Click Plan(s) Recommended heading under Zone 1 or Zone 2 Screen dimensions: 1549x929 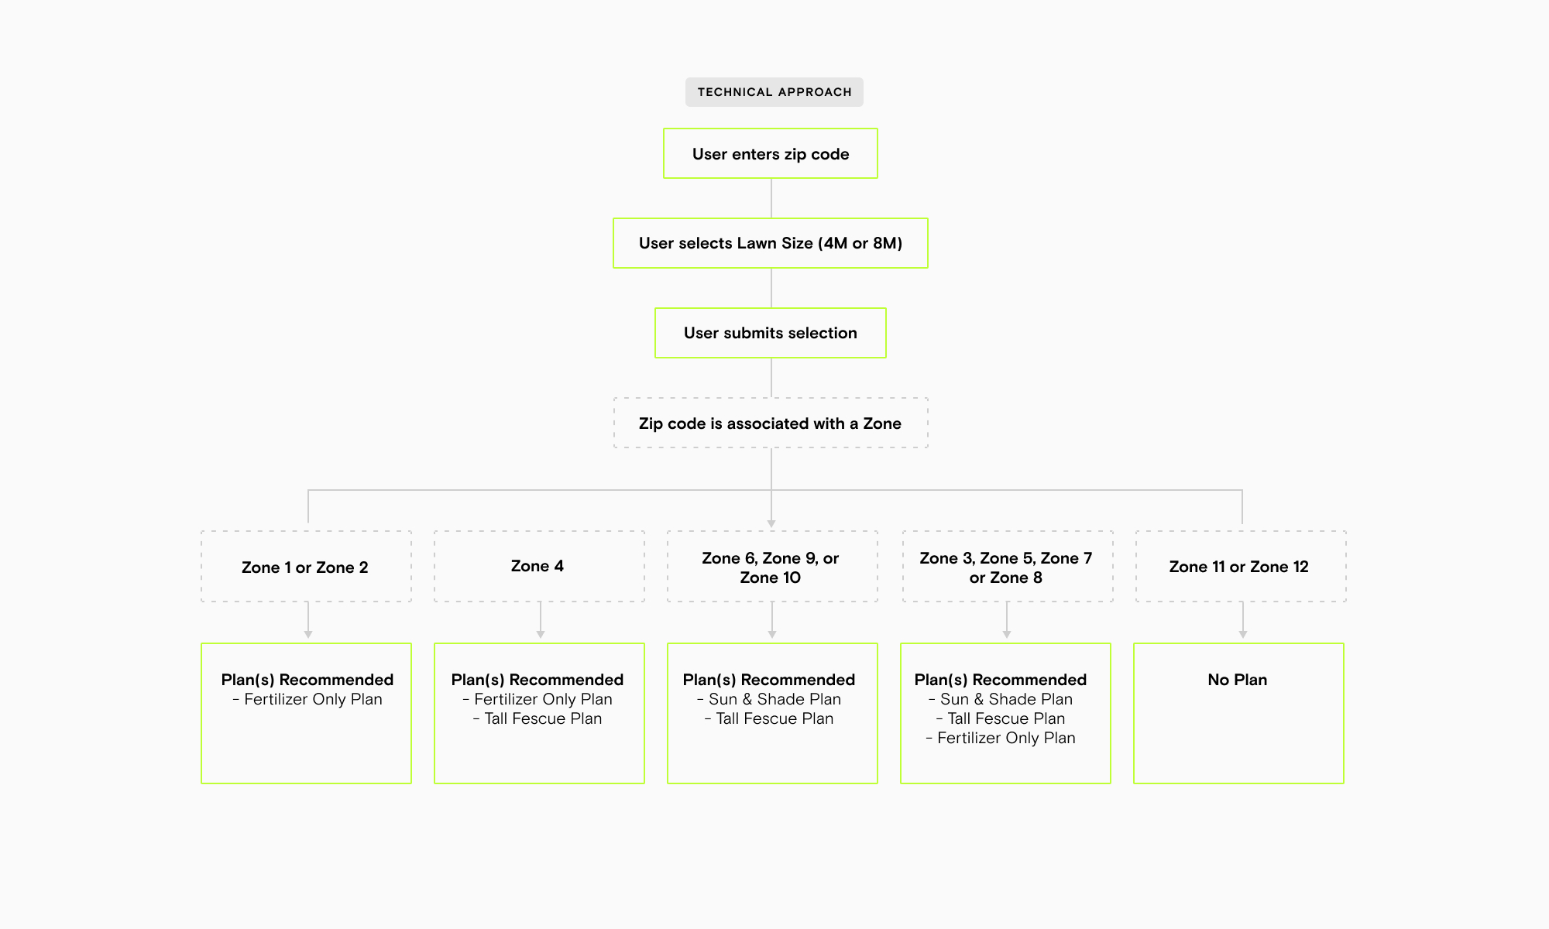tap(307, 680)
